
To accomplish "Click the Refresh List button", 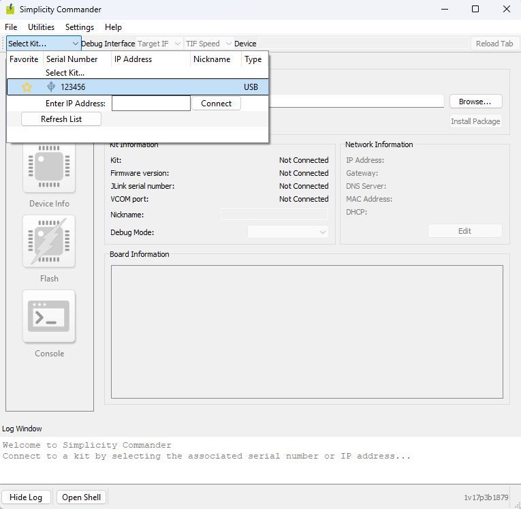I will (x=61, y=119).
